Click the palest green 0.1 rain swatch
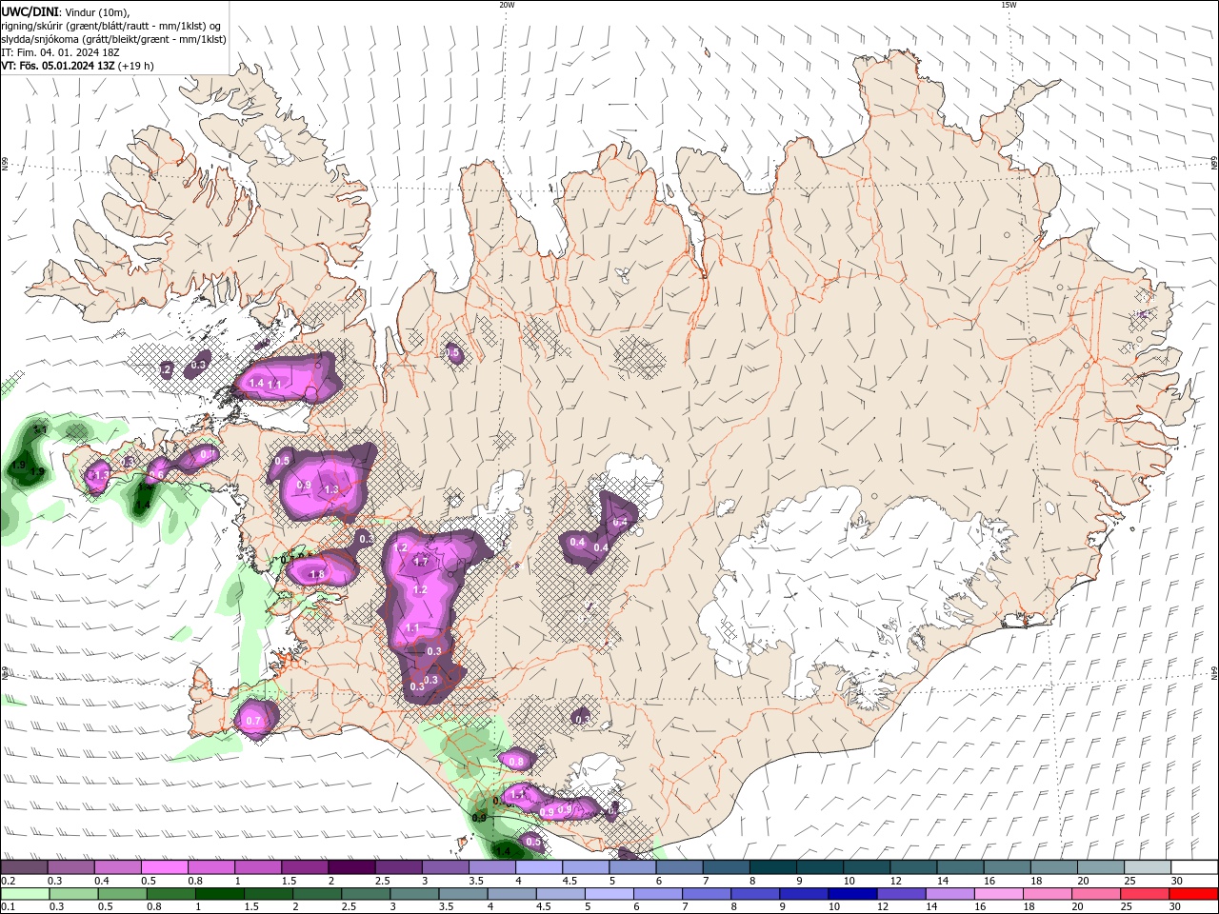 [25, 894]
